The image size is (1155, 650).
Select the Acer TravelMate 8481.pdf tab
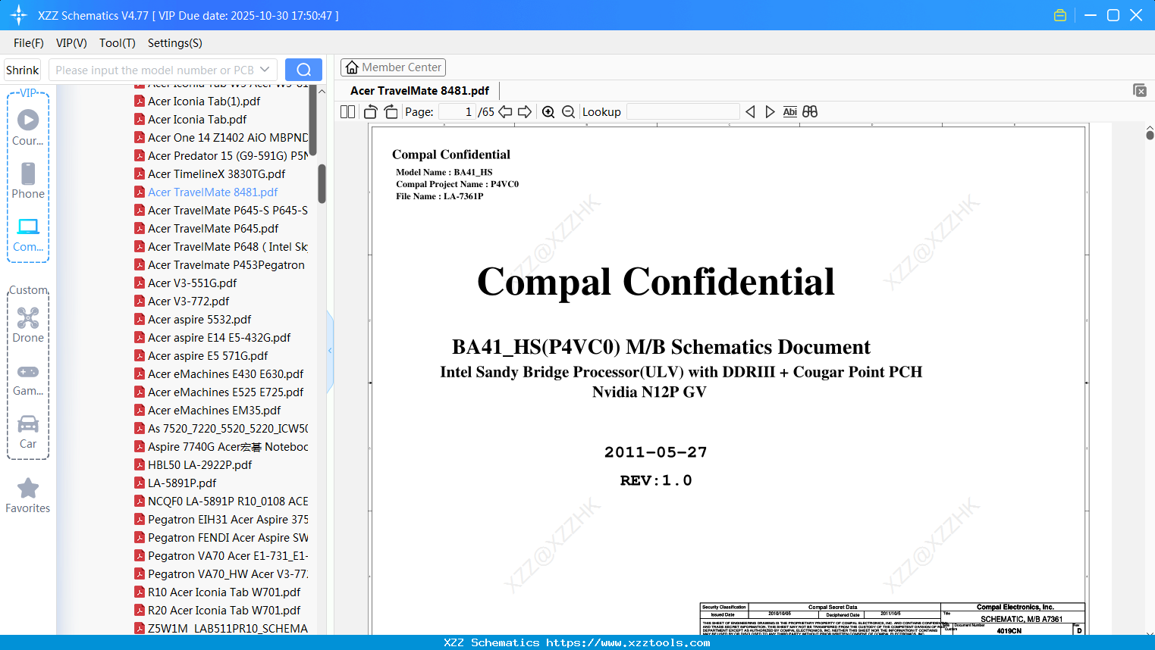[x=419, y=91]
